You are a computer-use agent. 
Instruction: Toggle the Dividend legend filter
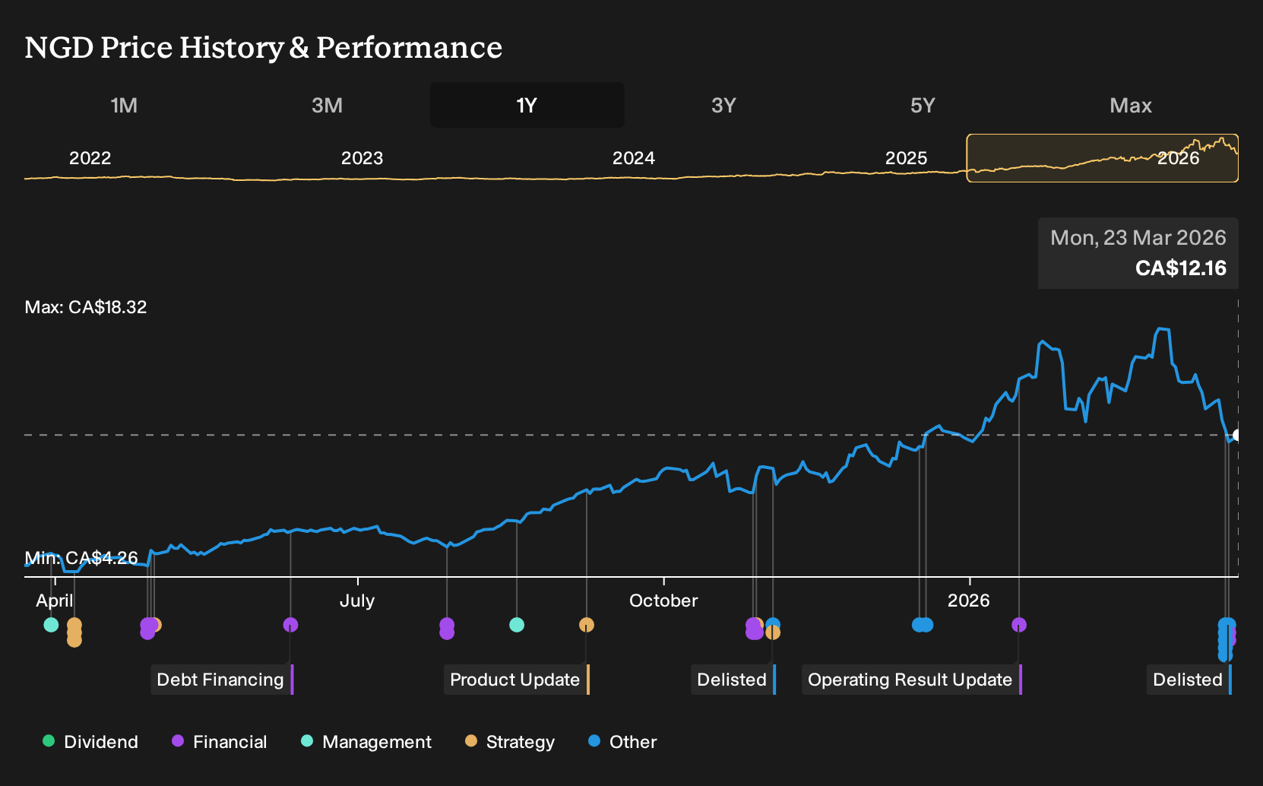(x=90, y=742)
